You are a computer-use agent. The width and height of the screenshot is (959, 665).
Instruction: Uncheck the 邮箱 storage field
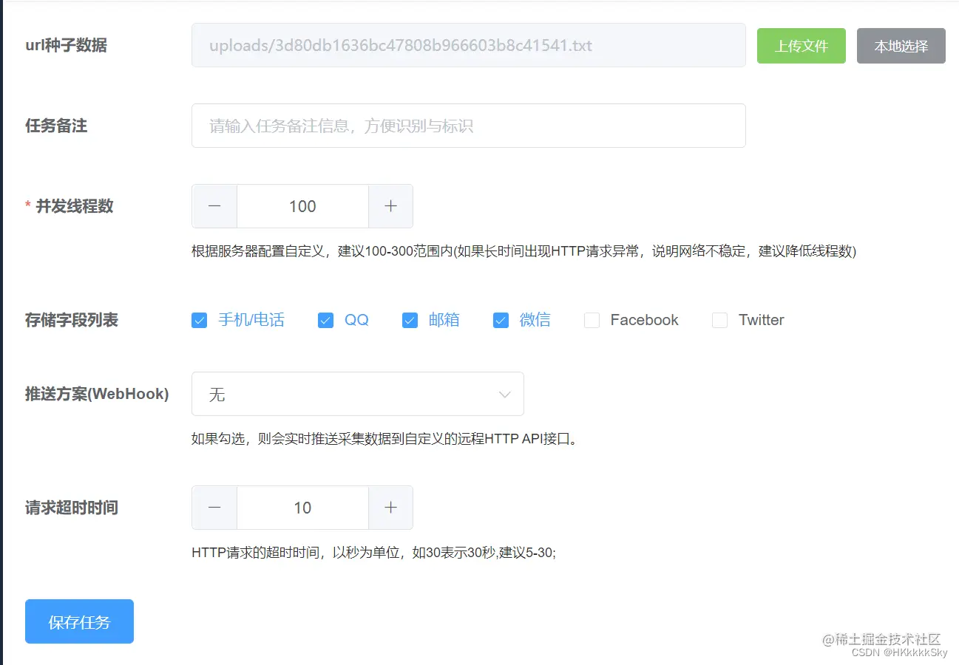410,320
